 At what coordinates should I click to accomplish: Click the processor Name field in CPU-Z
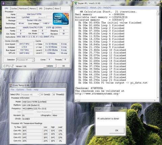[x=34, y=14]
